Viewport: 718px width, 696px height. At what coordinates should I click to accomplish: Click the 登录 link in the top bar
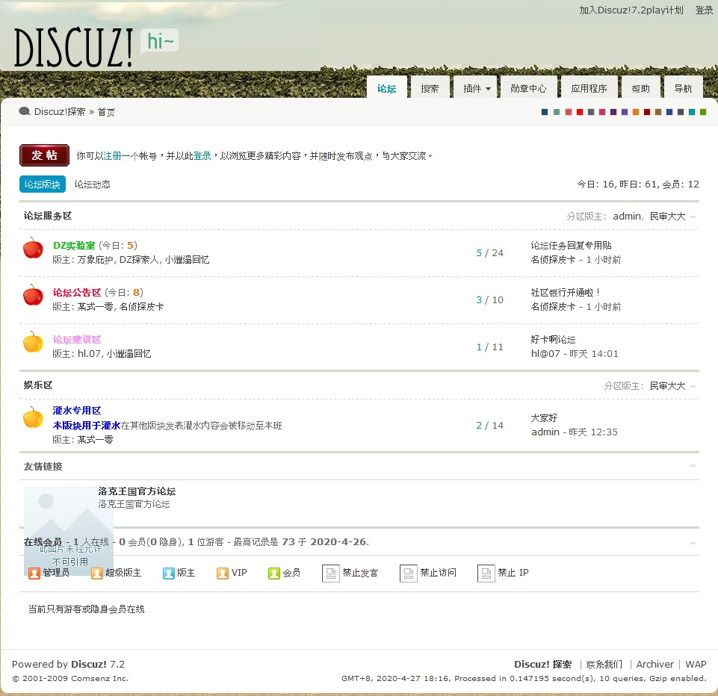(x=704, y=10)
